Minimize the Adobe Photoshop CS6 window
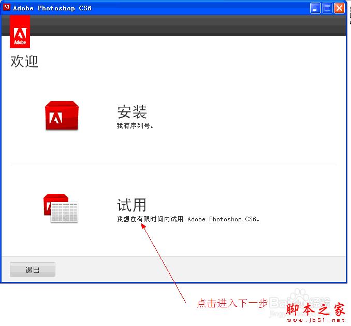The height and width of the screenshot is (326, 351). pyautogui.click(x=315, y=8)
